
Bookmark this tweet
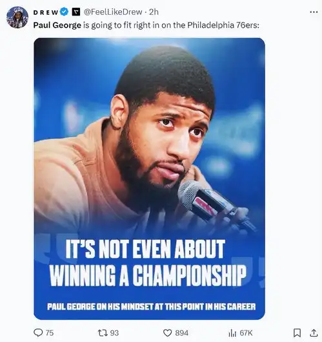[297, 333]
